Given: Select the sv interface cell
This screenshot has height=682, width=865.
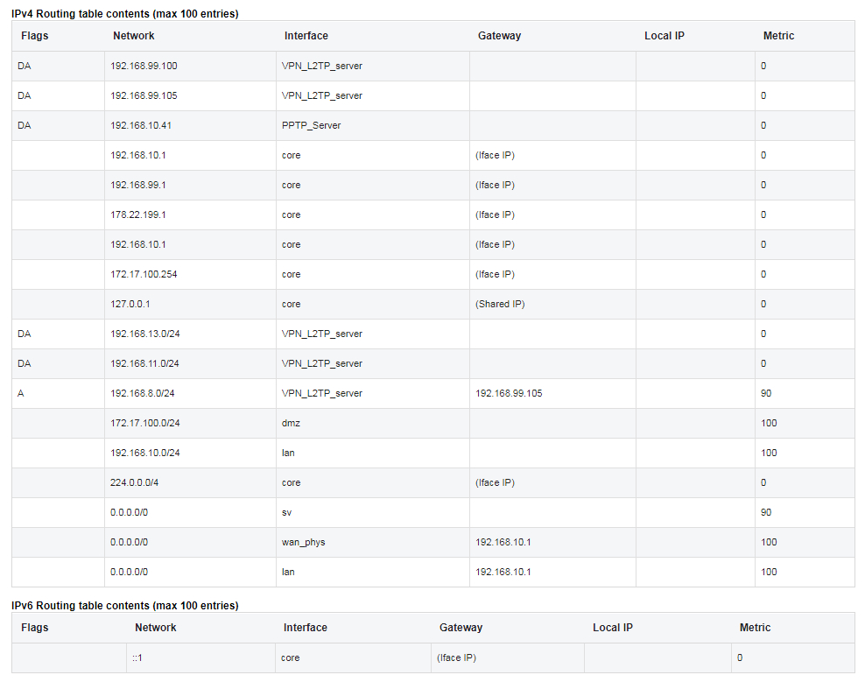Looking at the screenshot, I should point(287,513).
